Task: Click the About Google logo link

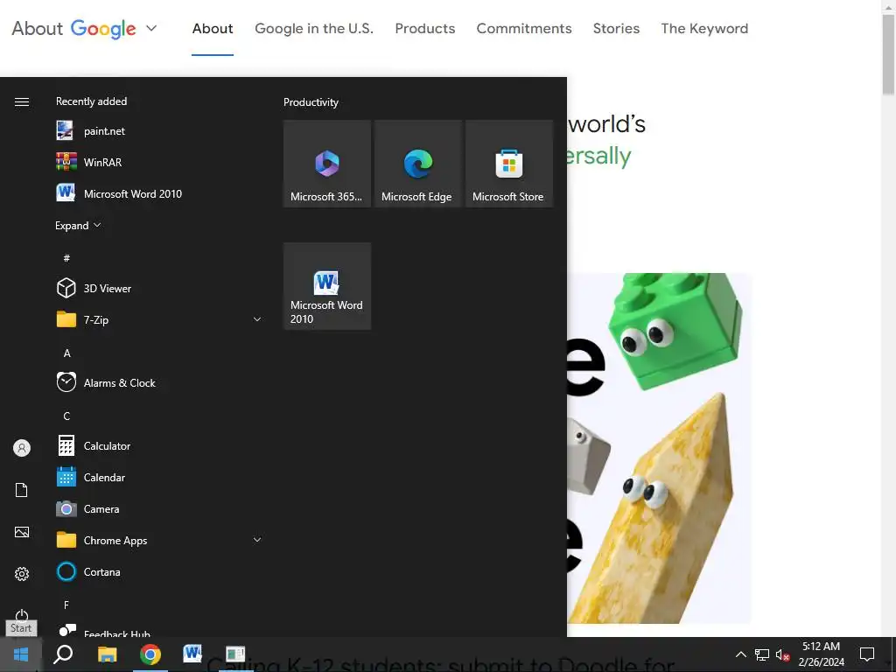Action: pos(73,29)
